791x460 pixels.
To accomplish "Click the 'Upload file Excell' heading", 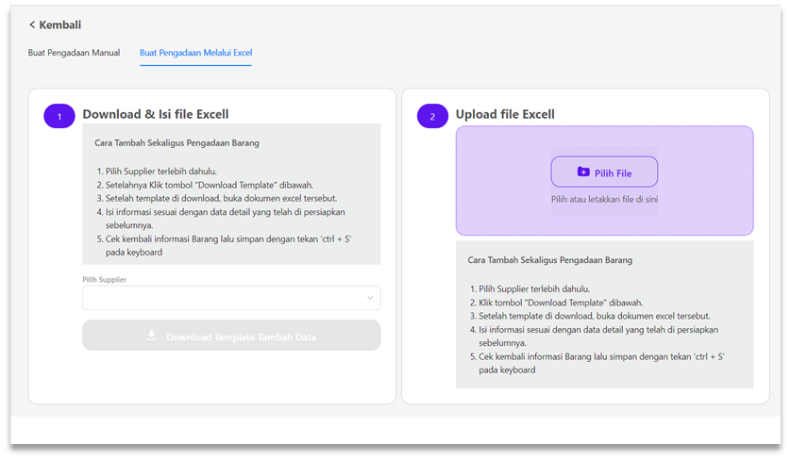I will 505,114.
